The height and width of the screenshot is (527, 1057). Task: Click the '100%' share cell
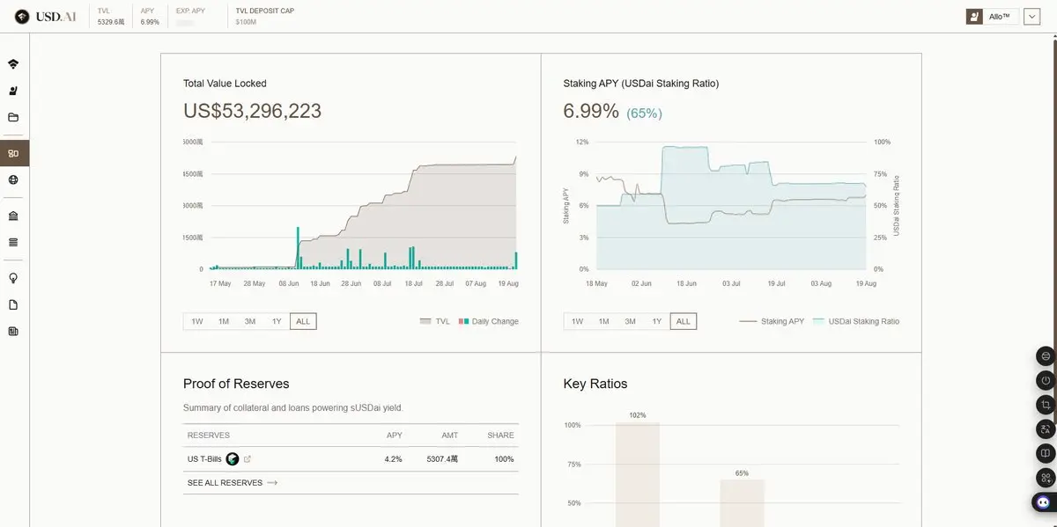coord(504,458)
